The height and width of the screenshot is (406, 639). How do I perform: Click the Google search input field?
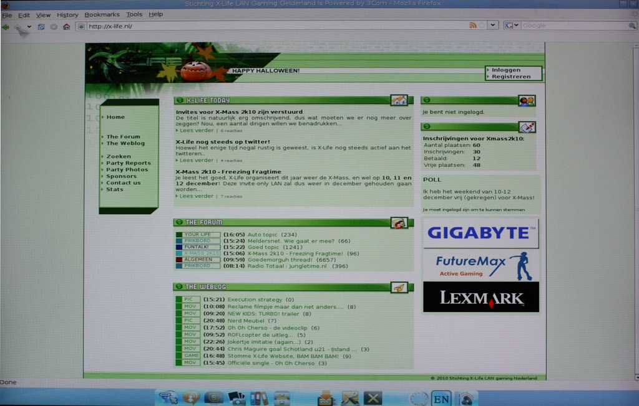point(574,26)
